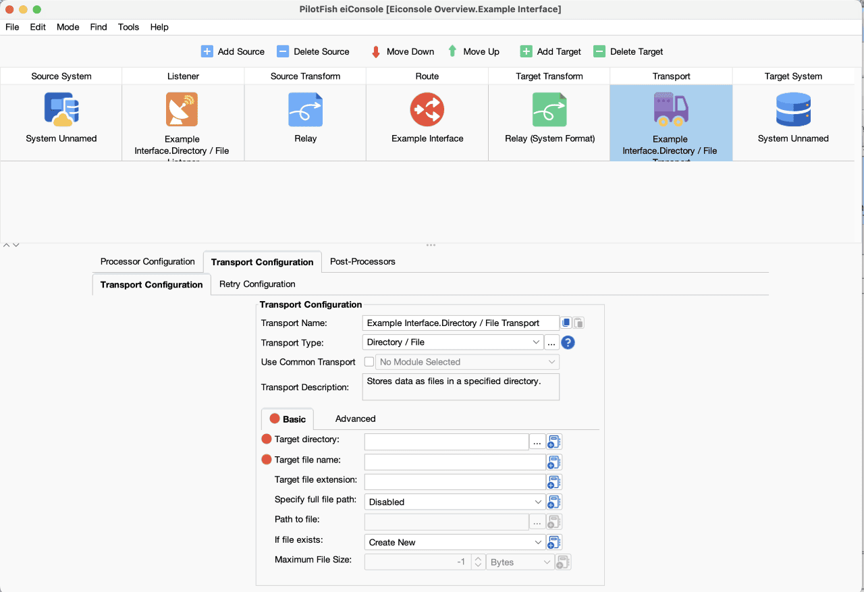Open the Help menu

[159, 27]
